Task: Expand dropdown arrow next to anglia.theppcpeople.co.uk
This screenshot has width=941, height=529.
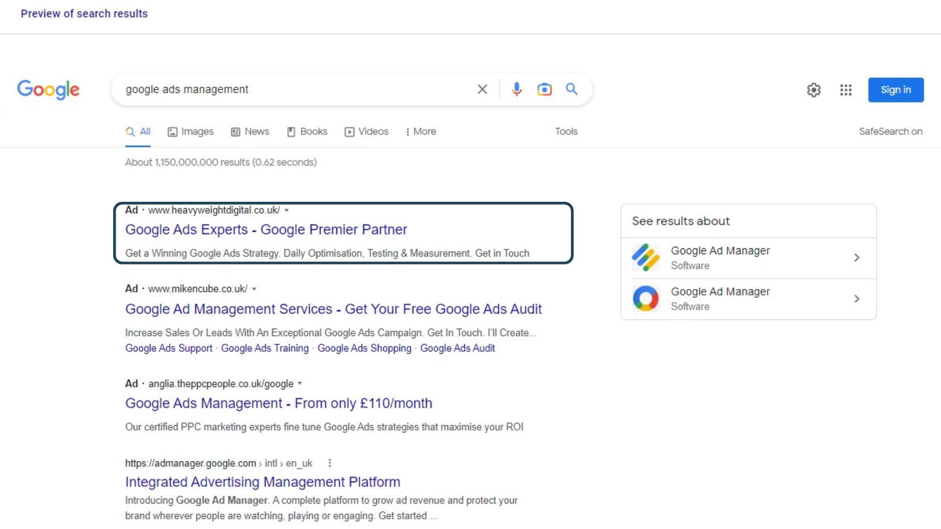Action: tap(300, 384)
